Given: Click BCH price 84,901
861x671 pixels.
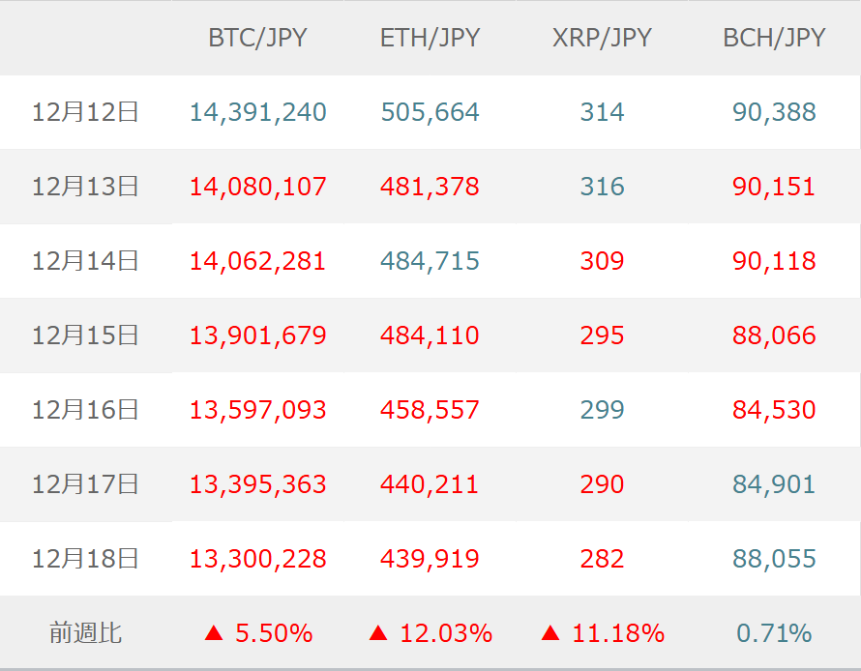Looking at the screenshot, I should [x=774, y=484].
